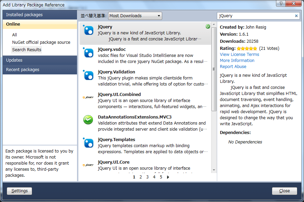
Task: Click the jQuery.vsdoc package icon
Action: 88,53
